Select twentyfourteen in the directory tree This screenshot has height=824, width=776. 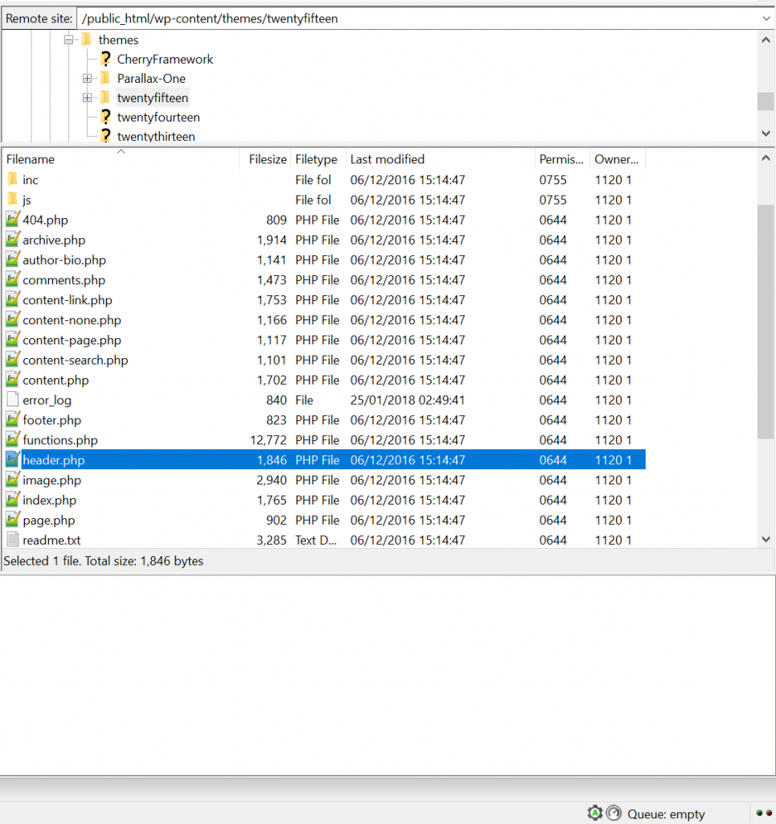pos(158,117)
